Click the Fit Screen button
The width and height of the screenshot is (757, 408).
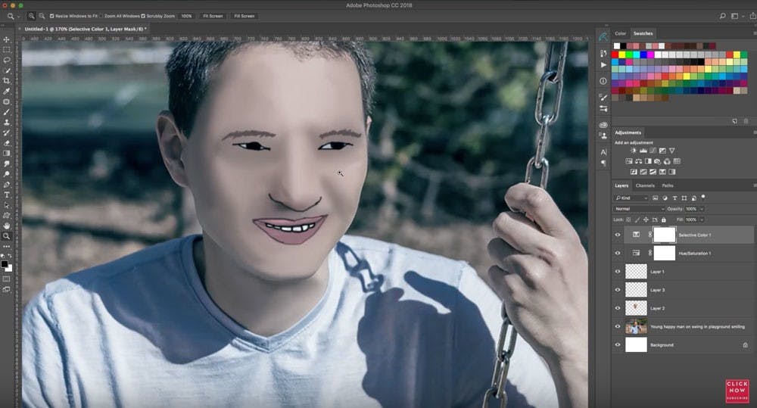[x=213, y=16]
